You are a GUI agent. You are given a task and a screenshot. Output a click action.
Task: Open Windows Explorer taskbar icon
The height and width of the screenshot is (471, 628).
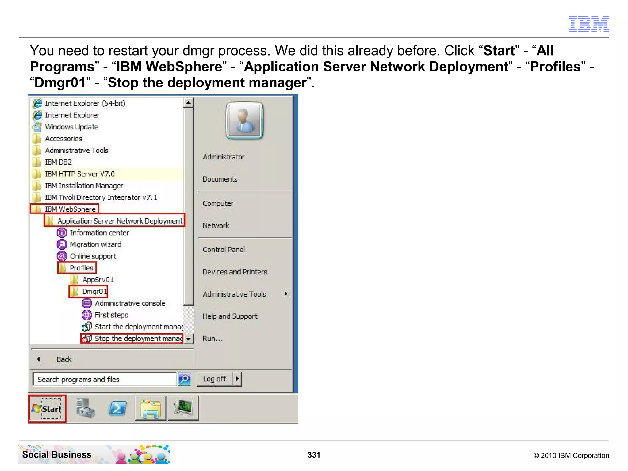[x=151, y=408]
